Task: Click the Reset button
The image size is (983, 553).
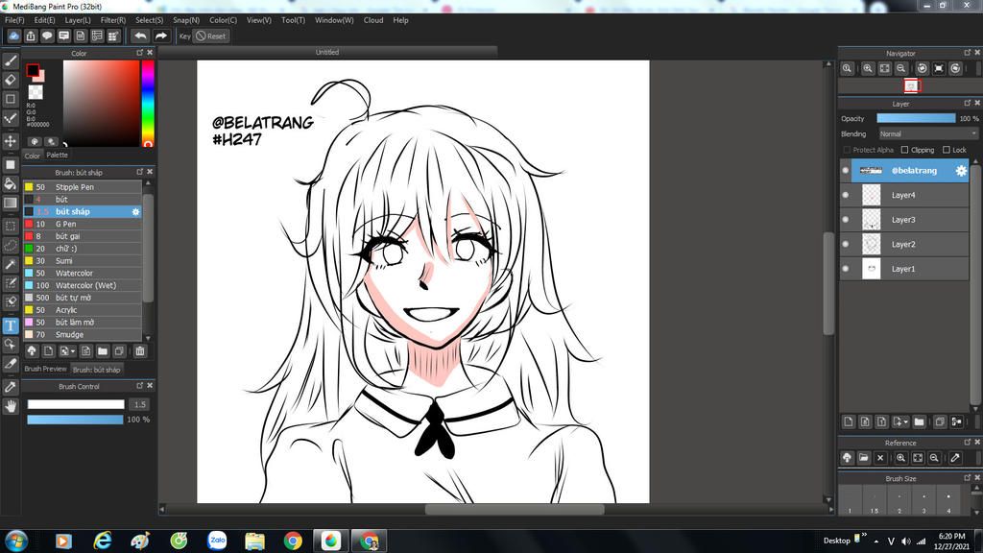Action: tap(210, 36)
